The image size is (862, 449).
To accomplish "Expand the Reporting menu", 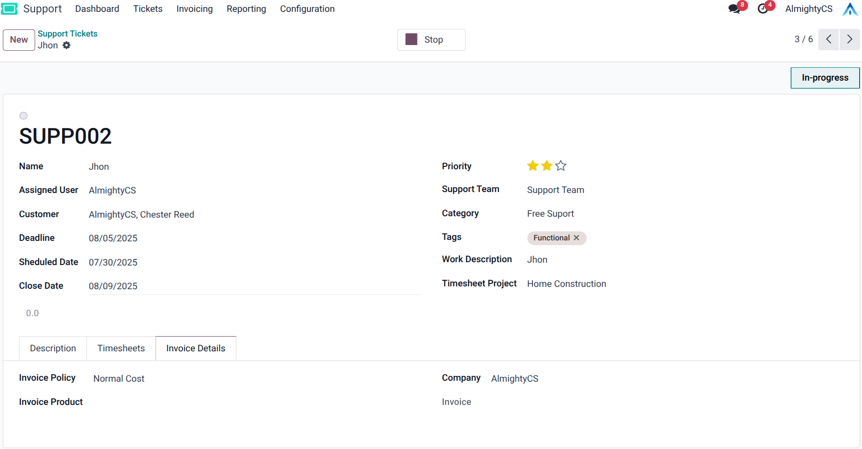I will 246,9.
